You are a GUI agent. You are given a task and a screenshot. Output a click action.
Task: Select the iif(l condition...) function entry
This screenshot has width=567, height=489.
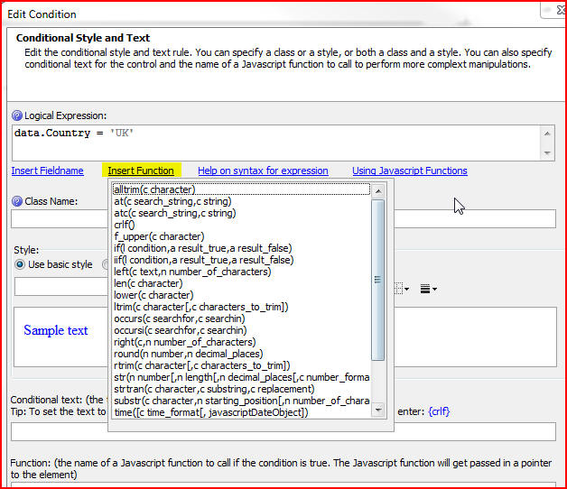(x=241, y=260)
